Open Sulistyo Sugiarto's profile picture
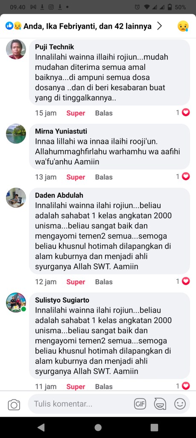This screenshot has width=196, height=438. click(16, 303)
